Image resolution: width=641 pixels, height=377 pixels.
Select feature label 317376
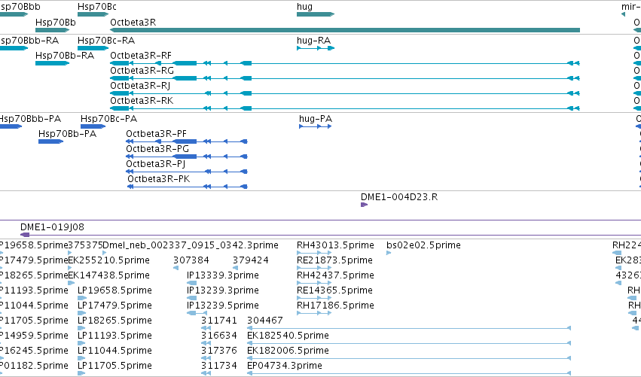218,351
